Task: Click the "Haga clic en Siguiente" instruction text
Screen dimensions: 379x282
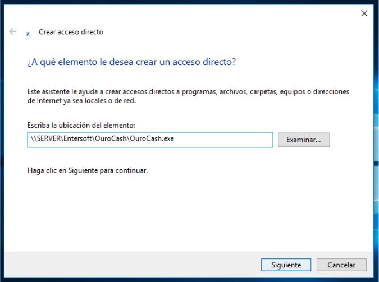Action: point(87,170)
